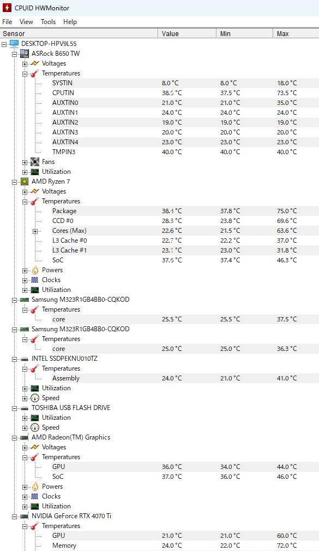
Task: Click the thermometer icon under ASRock B650 TW
Action: 35,73
